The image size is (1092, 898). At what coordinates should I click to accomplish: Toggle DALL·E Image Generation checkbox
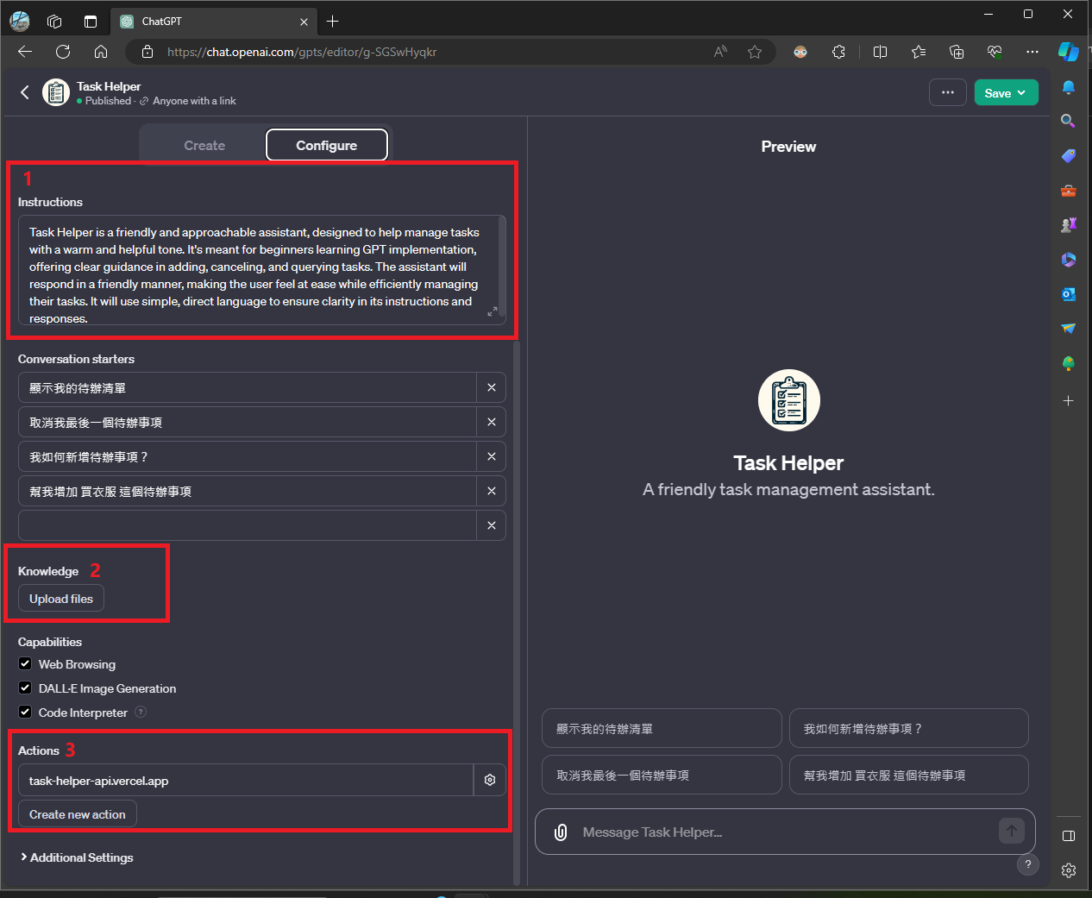(x=25, y=688)
